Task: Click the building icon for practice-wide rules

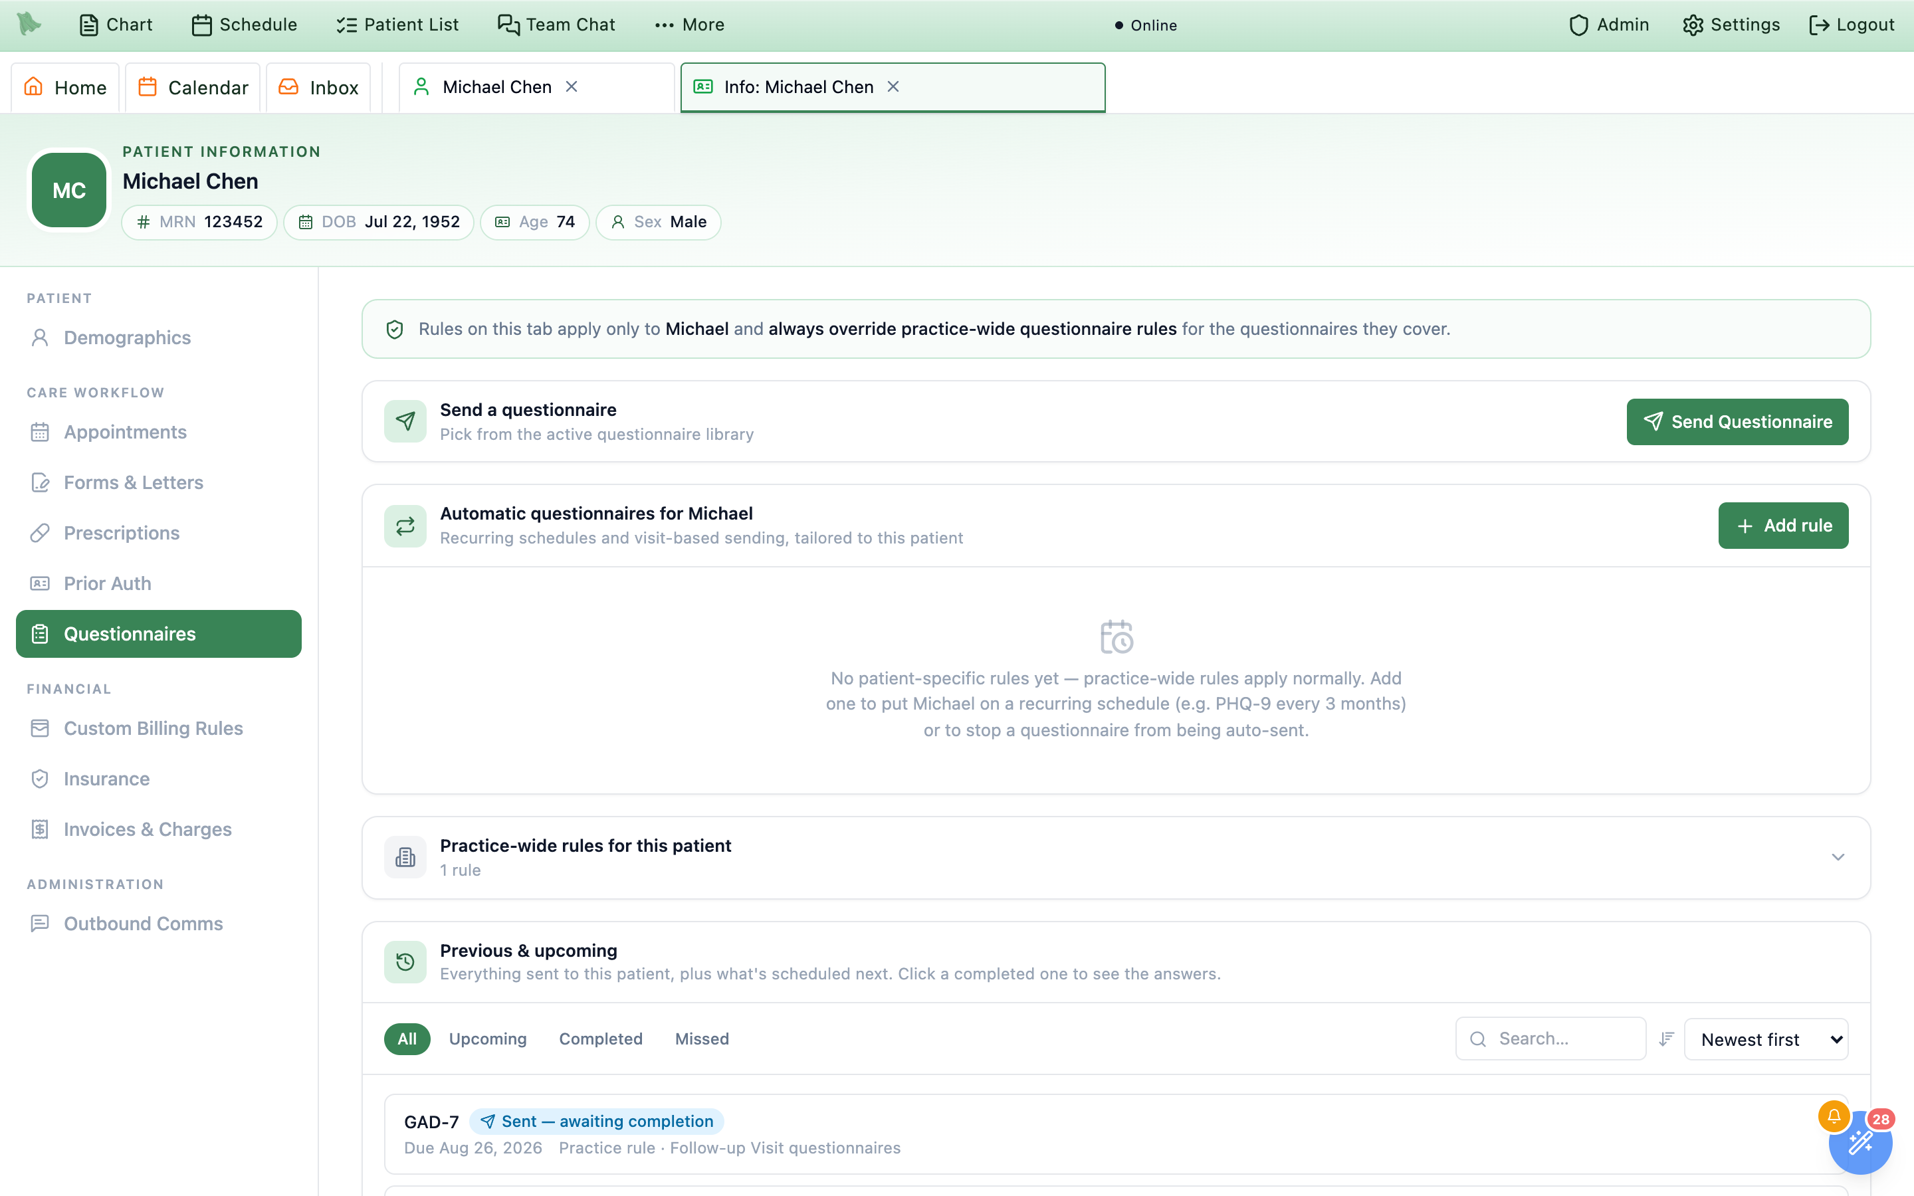Action: click(x=405, y=857)
